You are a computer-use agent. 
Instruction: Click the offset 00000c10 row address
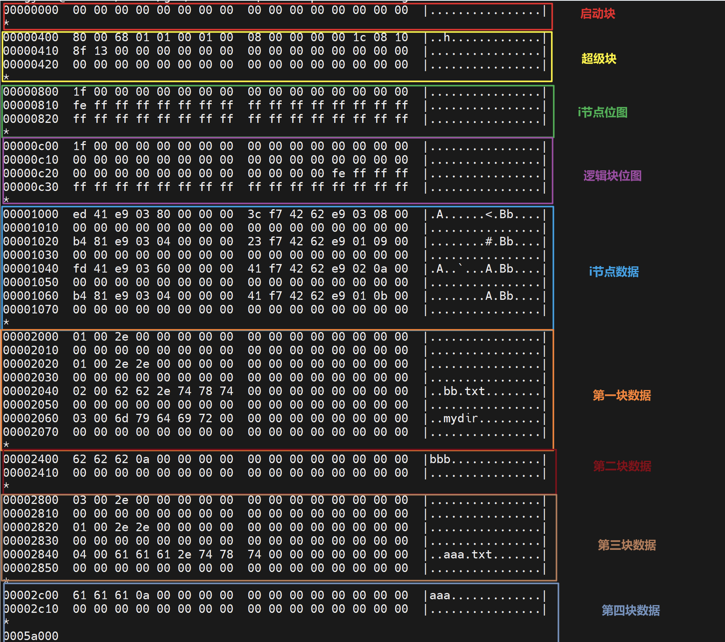pyautogui.click(x=31, y=160)
